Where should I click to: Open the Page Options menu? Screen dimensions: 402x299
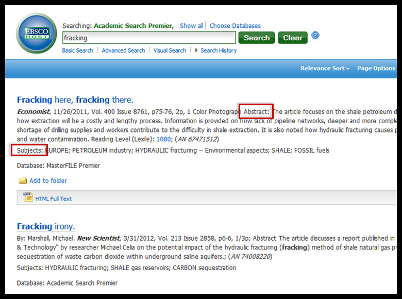coord(376,69)
